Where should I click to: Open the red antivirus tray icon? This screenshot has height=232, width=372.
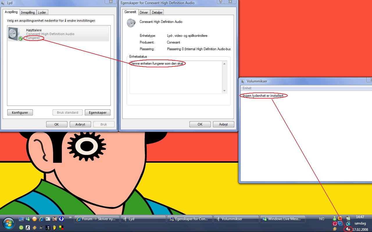[x=335, y=224]
